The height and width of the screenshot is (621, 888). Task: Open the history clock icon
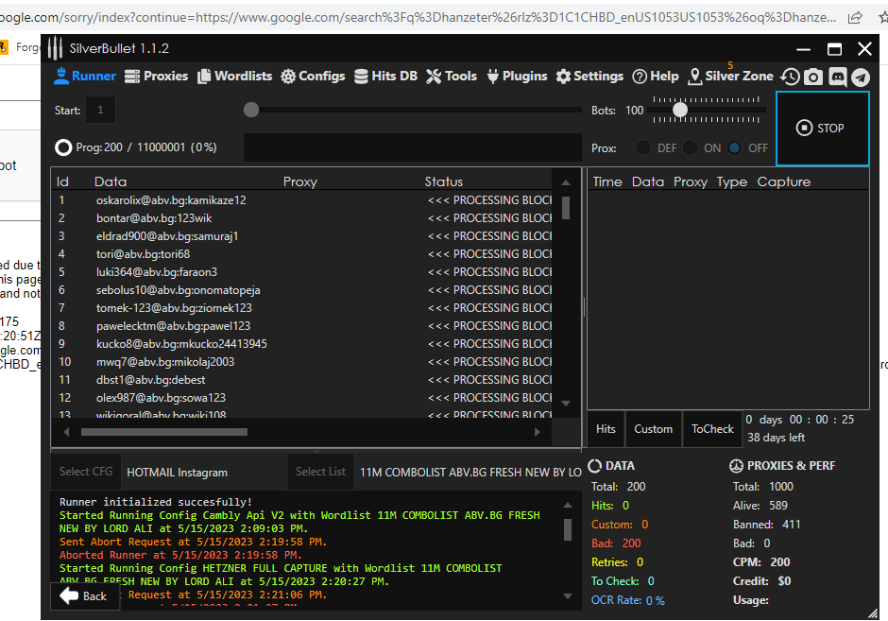tap(790, 77)
